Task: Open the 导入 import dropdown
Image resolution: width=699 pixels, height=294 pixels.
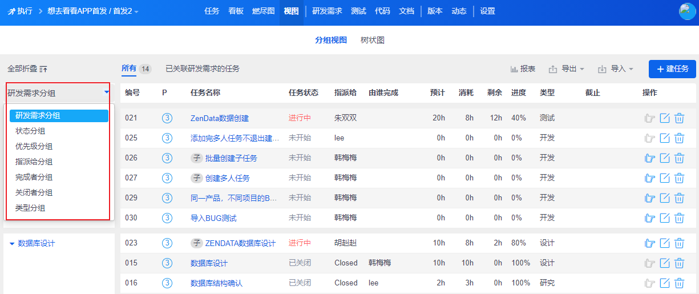Action: [616, 69]
